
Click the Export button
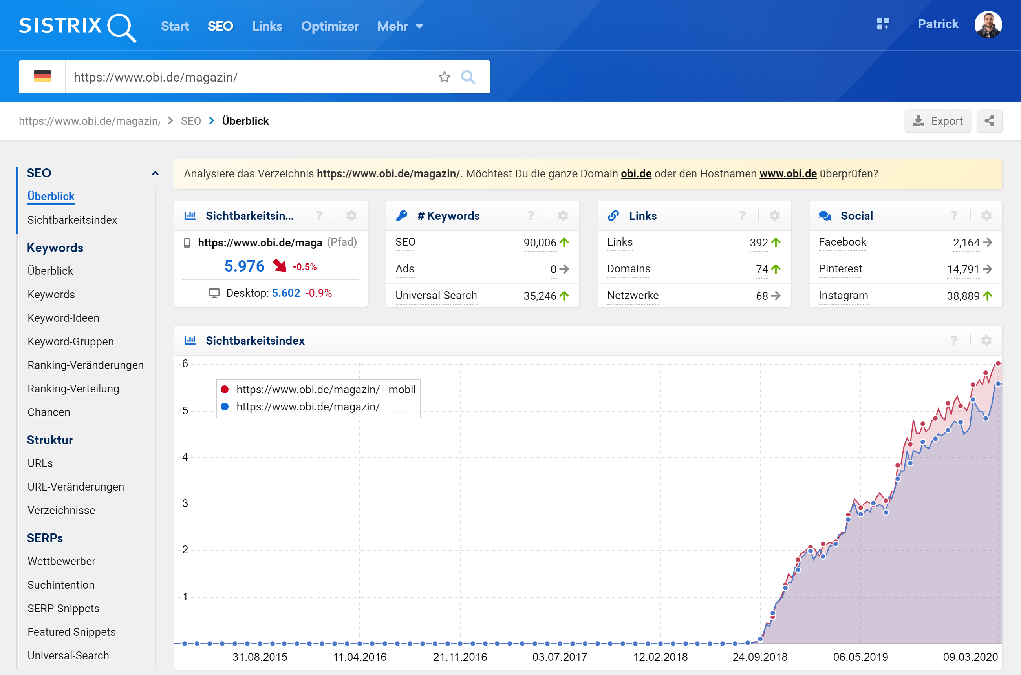[937, 121]
